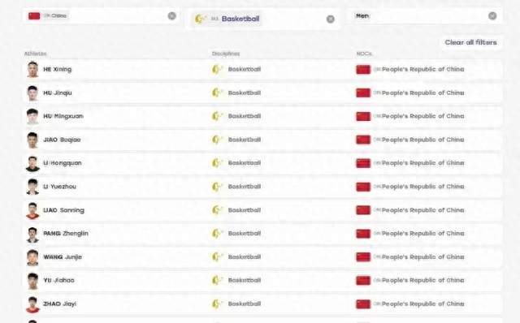Open JIAO Boqiao athlete photo
Screen dimensions: 520x323
(32, 140)
